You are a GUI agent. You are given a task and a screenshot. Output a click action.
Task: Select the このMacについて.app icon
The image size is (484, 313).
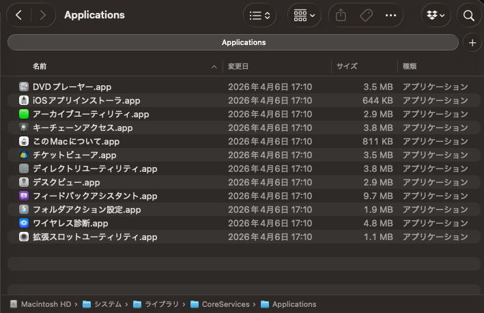point(24,141)
